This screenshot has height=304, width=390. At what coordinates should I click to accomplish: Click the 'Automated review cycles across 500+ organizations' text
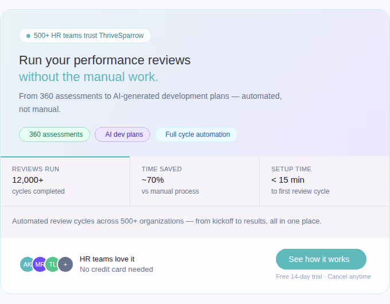(x=167, y=221)
